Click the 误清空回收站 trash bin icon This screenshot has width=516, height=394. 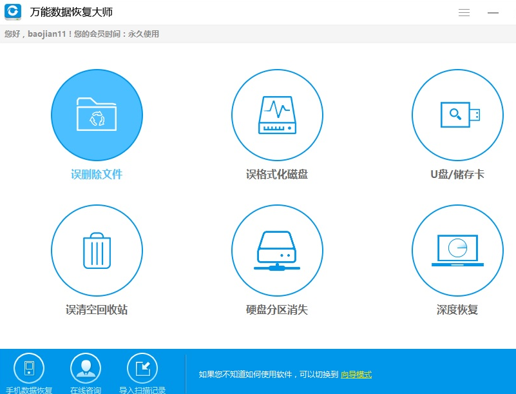click(x=97, y=251)
